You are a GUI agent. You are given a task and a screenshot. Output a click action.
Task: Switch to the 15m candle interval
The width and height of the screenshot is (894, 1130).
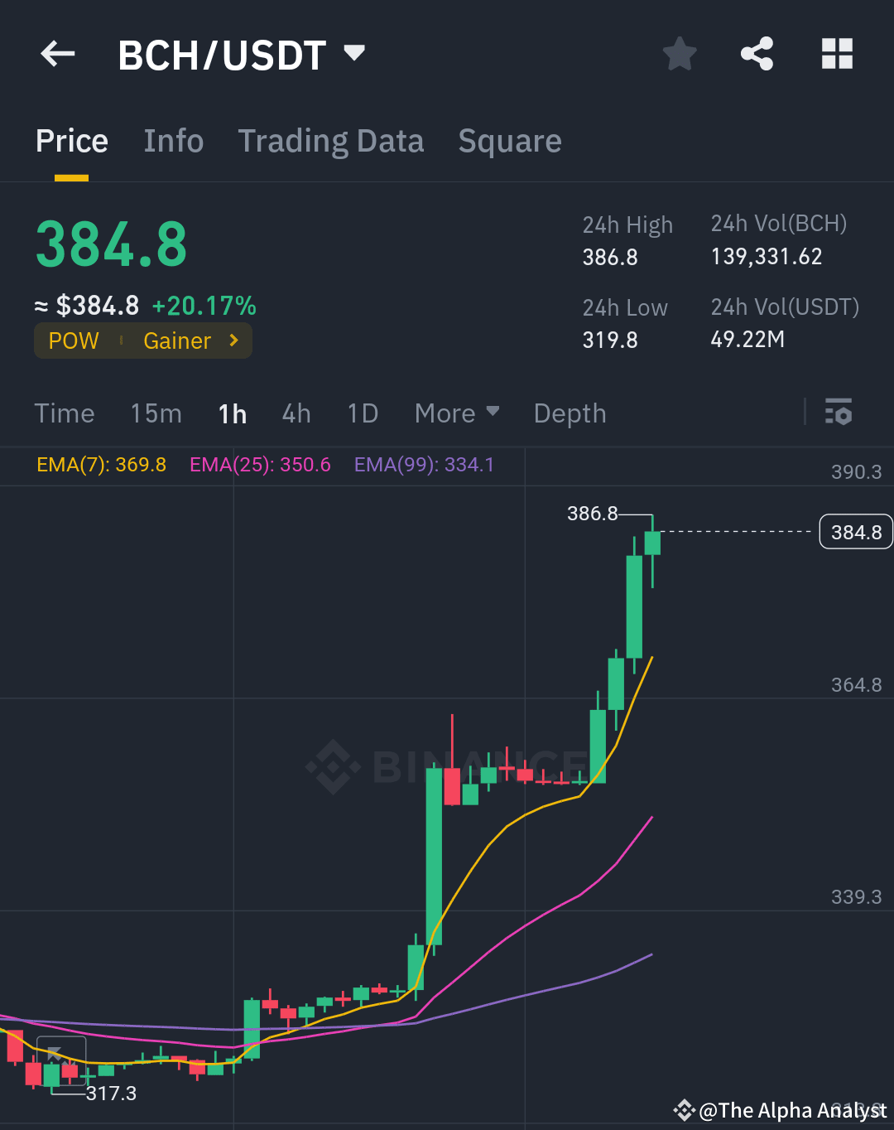click(156, 413)
